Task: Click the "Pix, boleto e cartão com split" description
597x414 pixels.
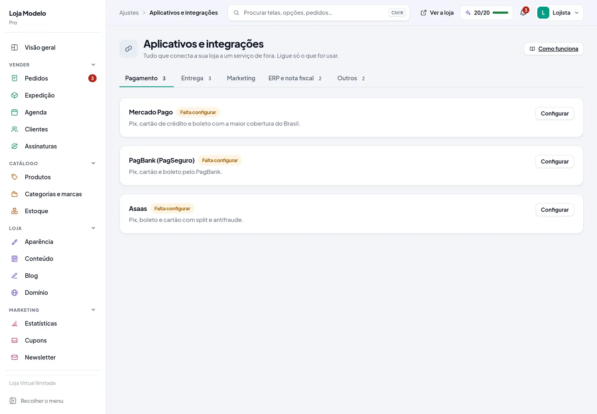Action: [186, 220]
